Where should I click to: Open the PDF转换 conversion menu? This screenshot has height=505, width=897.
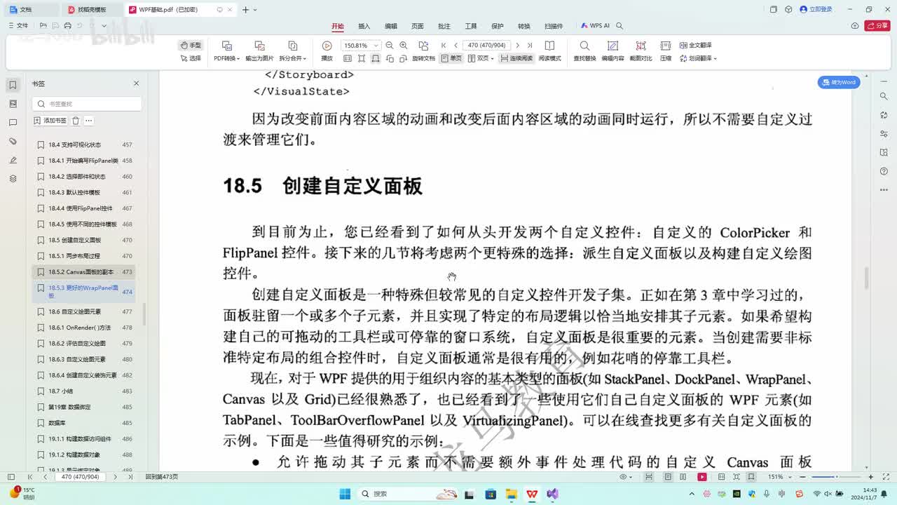click(x=226, y=51)
